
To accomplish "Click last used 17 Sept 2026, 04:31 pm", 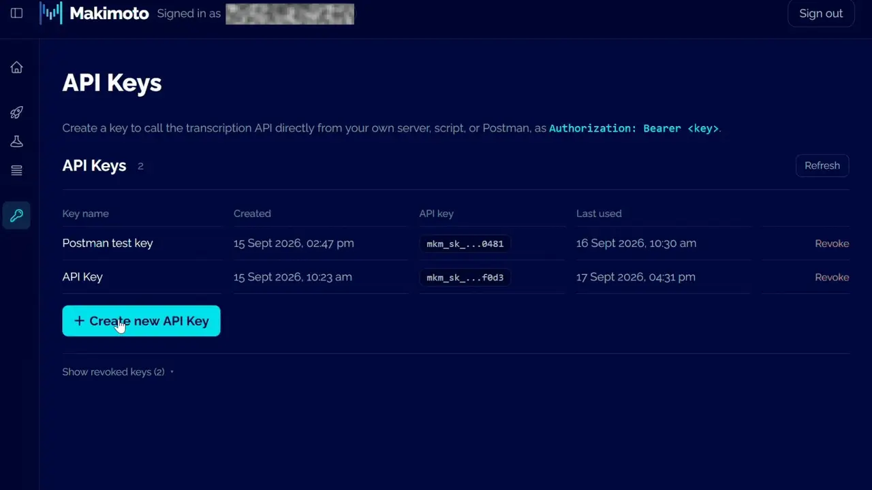I will pos(636,277).
